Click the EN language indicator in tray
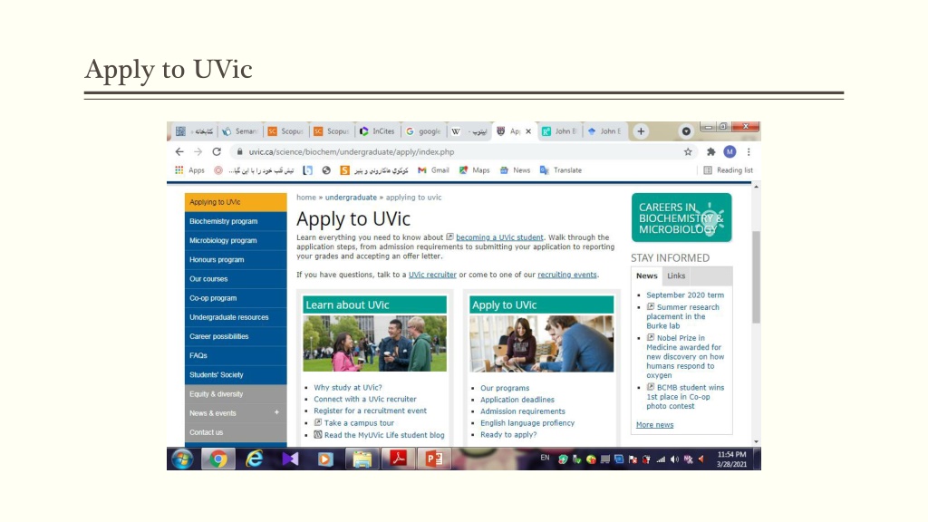This screenshot has height=522, width=928. [545, 458]
